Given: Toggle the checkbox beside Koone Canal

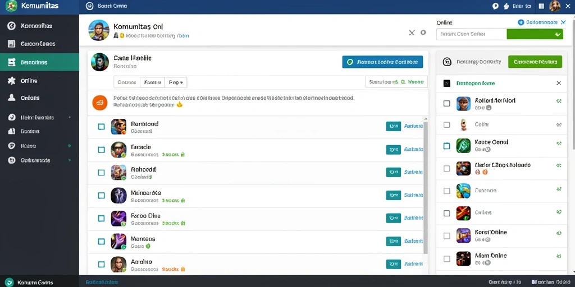Looking at the screenshot, I should tap(446, 146).
